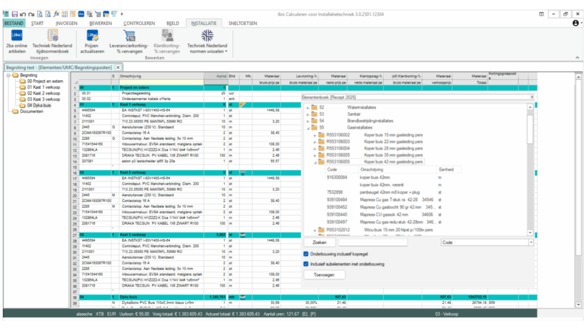The width and height of the screenshot is (584, 328).
Task: Disable Inclusief subelementen met onderbouwing
Action: 305,263
